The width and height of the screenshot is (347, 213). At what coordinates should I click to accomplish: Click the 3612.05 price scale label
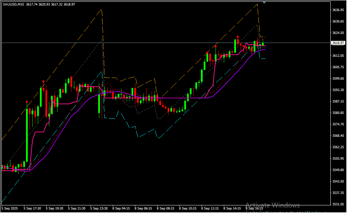pos(337,56)
